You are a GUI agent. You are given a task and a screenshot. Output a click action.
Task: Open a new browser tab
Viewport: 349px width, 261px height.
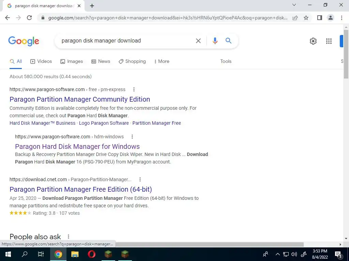coord(92,6)
